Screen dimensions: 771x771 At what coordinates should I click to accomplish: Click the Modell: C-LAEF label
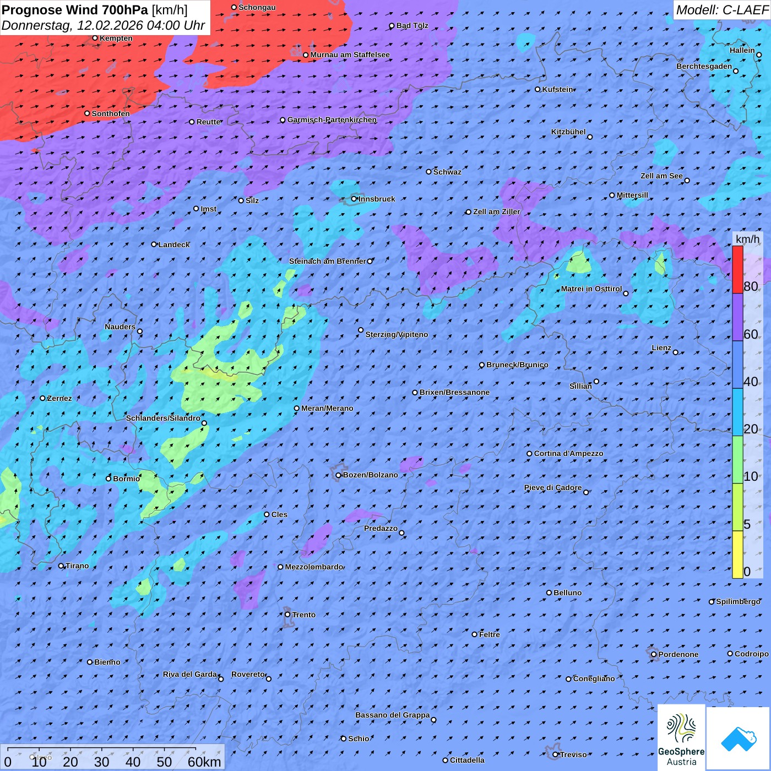click(722, 10)
